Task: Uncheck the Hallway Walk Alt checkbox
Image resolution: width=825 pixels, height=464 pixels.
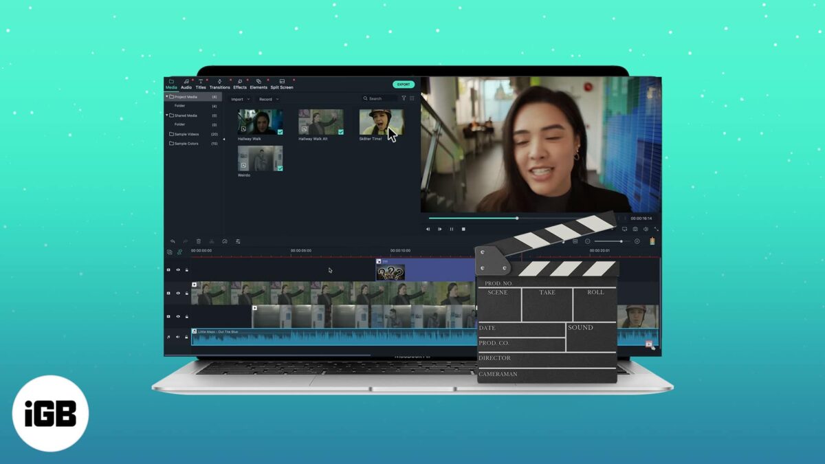Action: 341,131
